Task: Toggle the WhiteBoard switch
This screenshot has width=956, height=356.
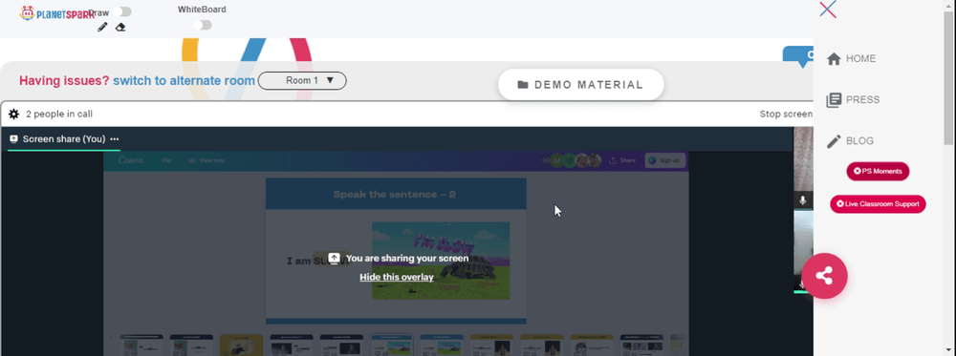Action: (x=203, y=25)
